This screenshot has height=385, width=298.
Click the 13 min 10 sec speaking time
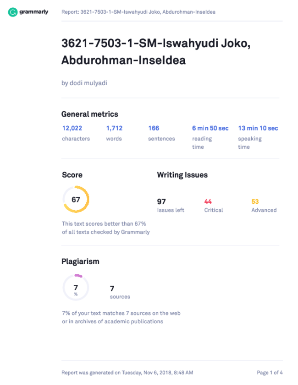pos(258,137)
